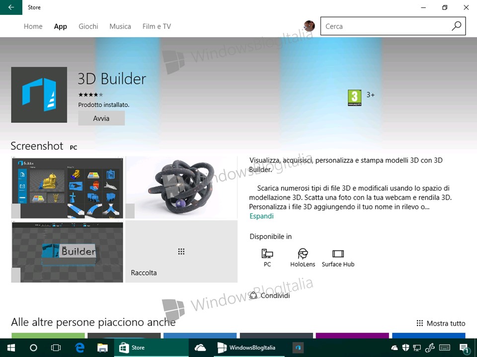Open the Giochi tab

[x=88, y=26]
